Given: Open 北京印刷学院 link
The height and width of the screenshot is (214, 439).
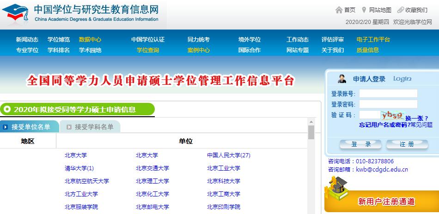Looking at the screenshot, I should [223, 207].
